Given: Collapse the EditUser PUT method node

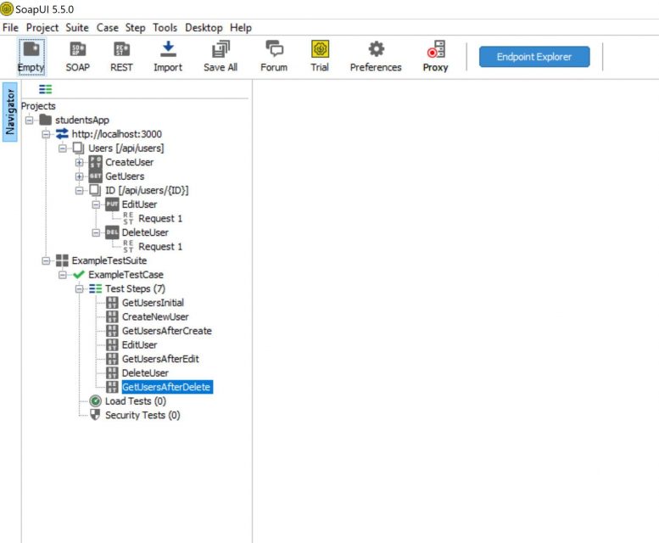Looking at the screenshot, I should point(96,204).
